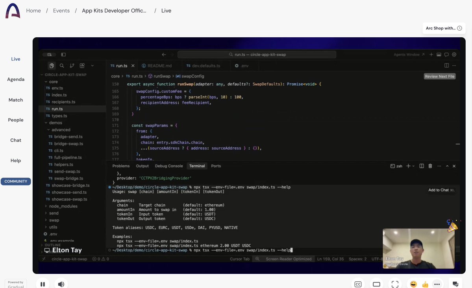Open Help in the left navigation

pyautogui.click(x=16, y=161)
